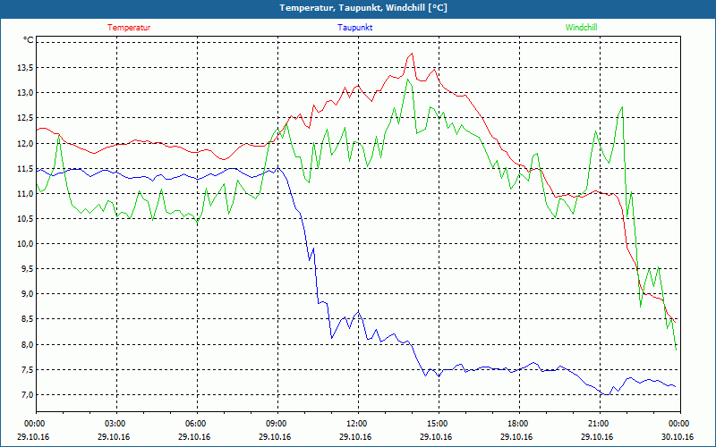This screenshot has height=447, width=716.
Task: Click the 29.10.16 date below 12:00
Action: click(x=355, y=437)
